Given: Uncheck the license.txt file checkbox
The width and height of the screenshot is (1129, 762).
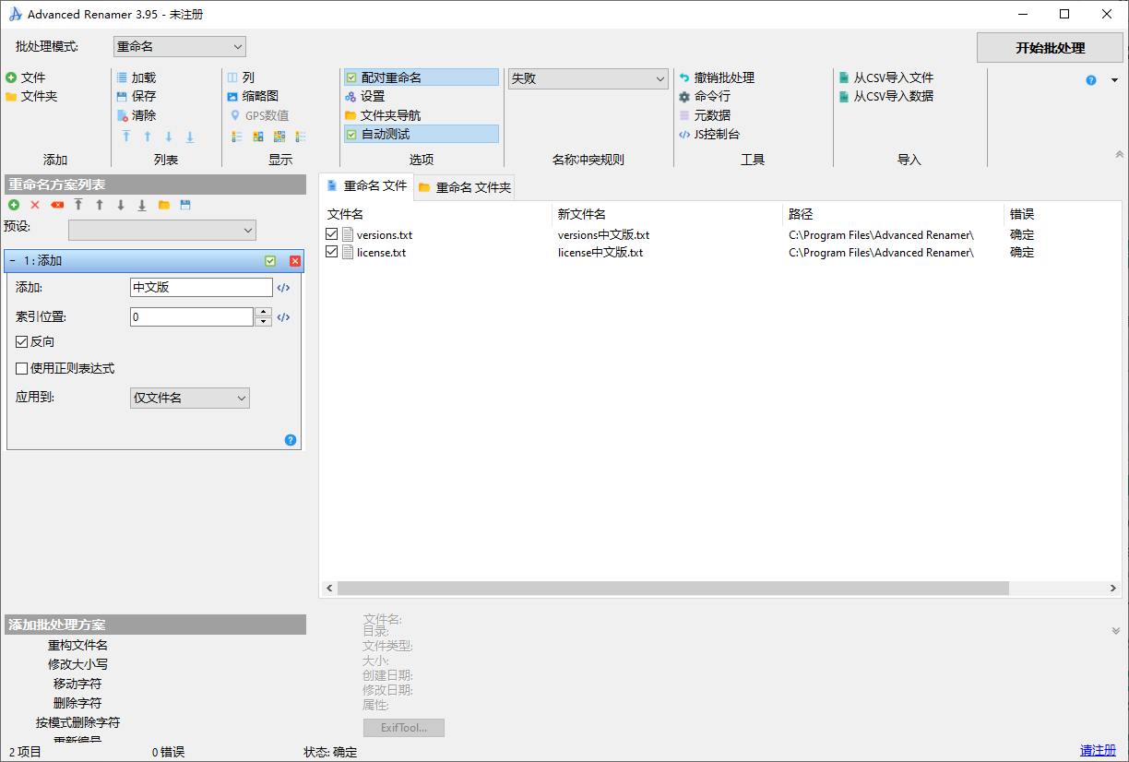Looking at the screenshot, I should click(x=332, y=252).
